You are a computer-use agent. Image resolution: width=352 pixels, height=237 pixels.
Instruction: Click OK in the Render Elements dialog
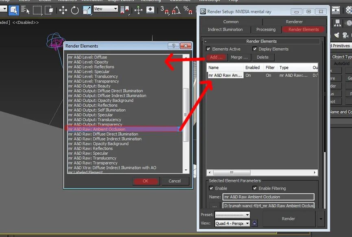point(145,181)
